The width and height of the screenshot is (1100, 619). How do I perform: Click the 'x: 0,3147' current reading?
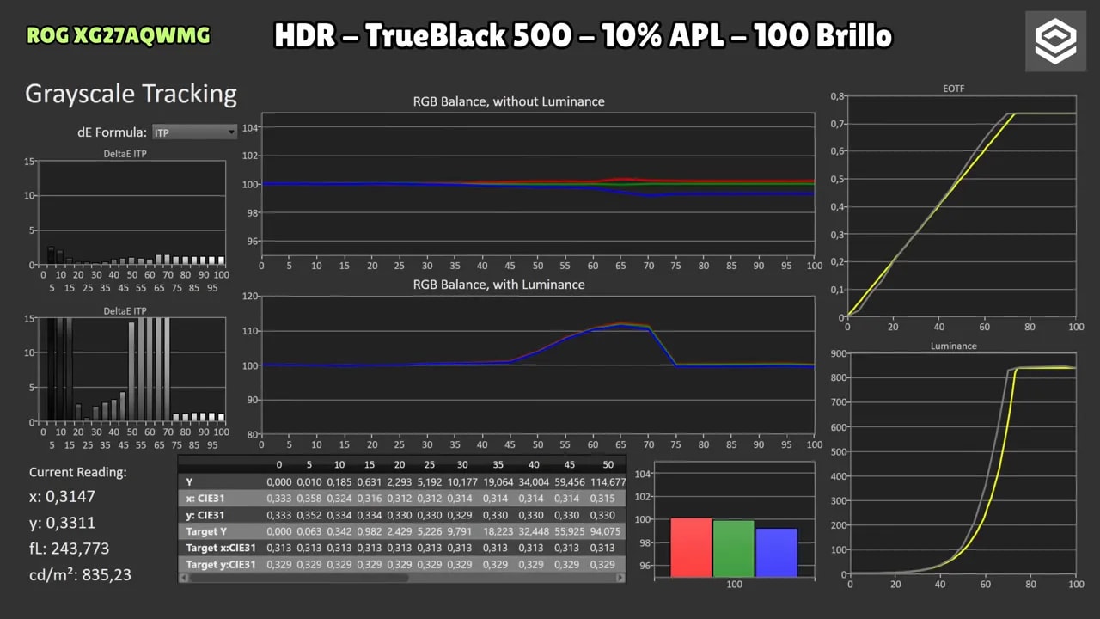[62, 497]
